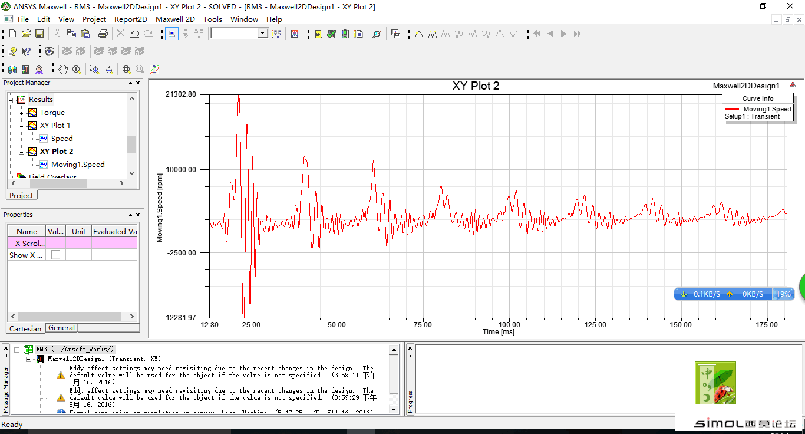Select the Pan hand tool

coord(63,69)
